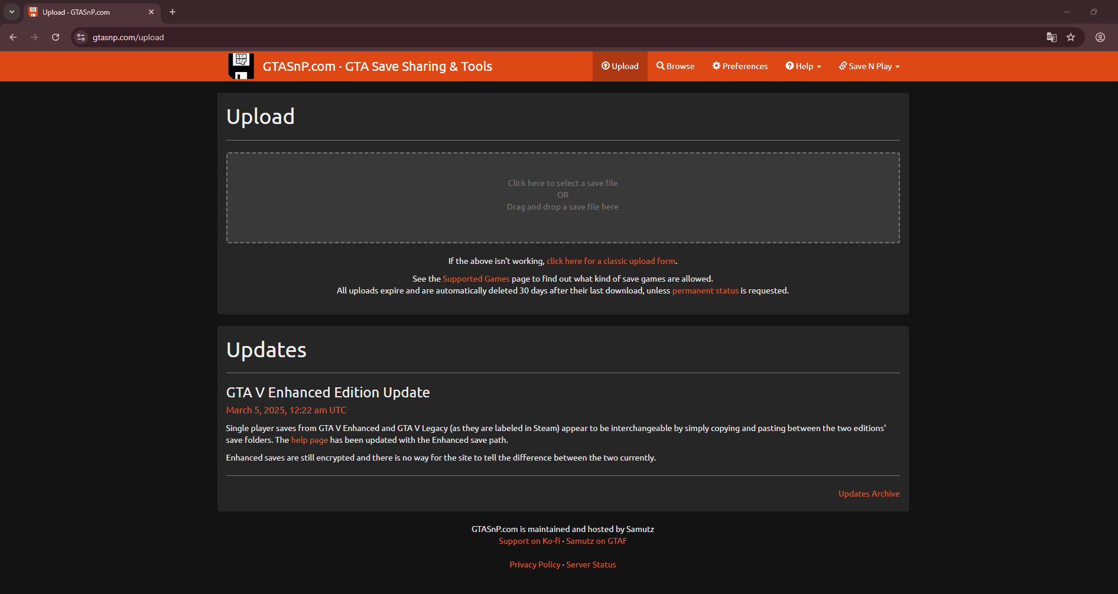Screen dimensions: 1118x594
Task: Open the translate page icon
Action: [1052, 37]
